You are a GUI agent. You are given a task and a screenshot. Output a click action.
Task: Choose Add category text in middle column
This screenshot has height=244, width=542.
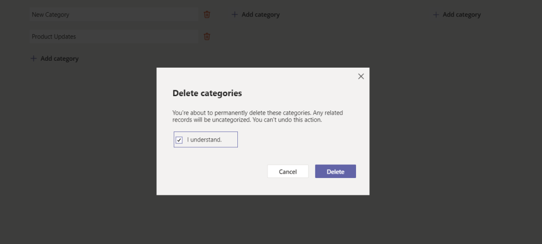(261, 15)
